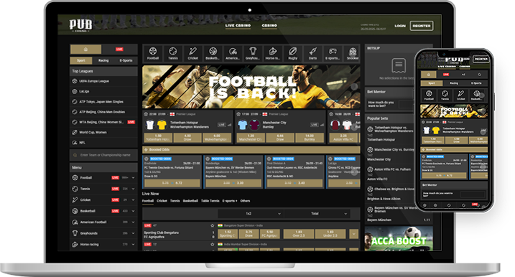Click the Tottenham match statistics bars icon

230,125
